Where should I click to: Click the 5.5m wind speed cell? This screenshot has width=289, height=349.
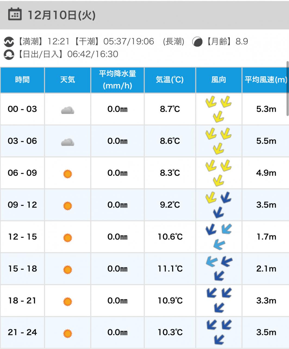(266, 141)
